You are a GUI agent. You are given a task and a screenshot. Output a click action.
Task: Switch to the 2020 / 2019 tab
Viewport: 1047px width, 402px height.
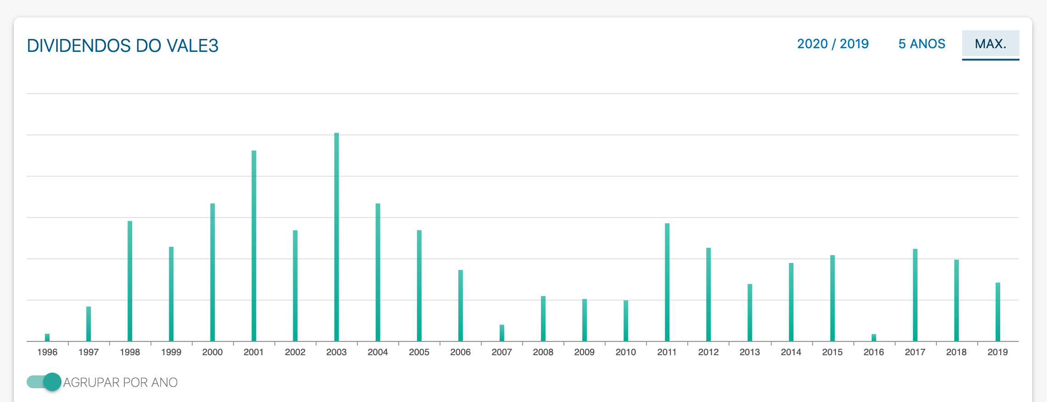tap(833, 44)
